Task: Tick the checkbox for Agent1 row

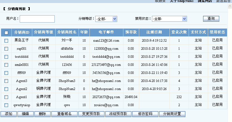Action: click(6, 97)
